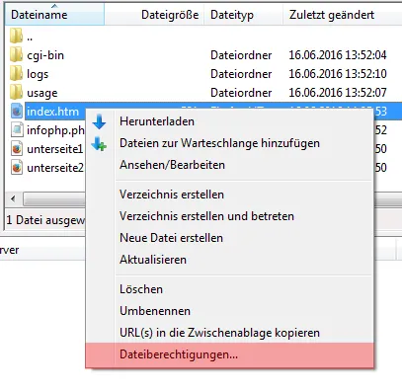402x391 pixels.
Task: Click the unterseite1 file icon
Action: (x=17, y=148)
